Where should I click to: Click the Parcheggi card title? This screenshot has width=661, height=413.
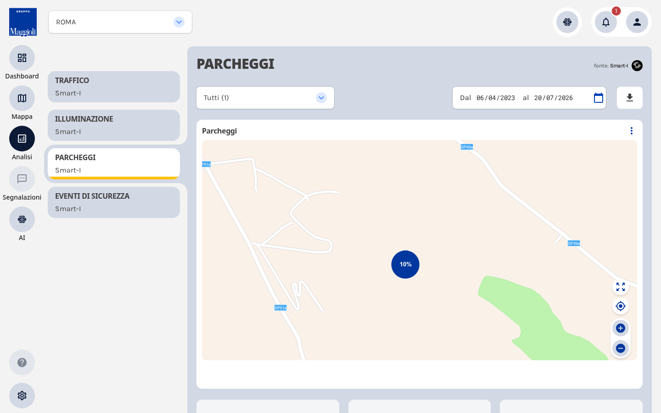(x=219, y=131)
